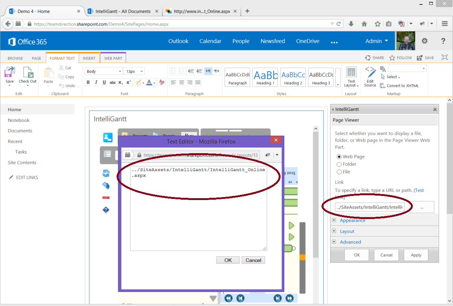
Task: Open the Office 365 settings gear
Action: point(424,41)
